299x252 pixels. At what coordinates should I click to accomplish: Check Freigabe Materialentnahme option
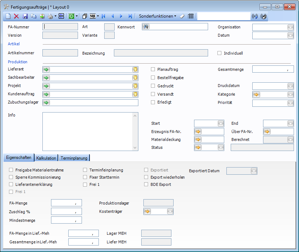point(11,170)
